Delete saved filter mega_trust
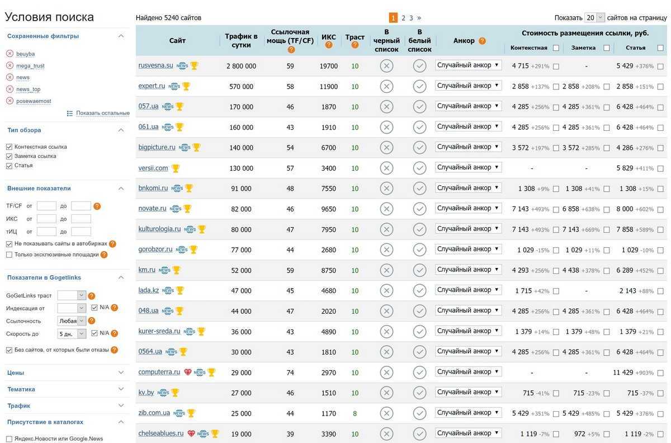 [10, 65]
